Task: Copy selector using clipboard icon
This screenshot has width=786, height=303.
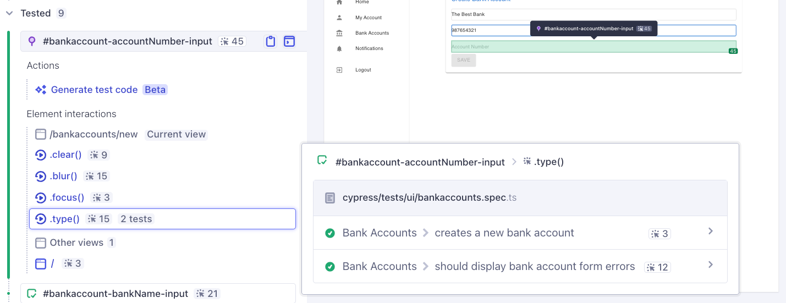Action: point(270,41)
